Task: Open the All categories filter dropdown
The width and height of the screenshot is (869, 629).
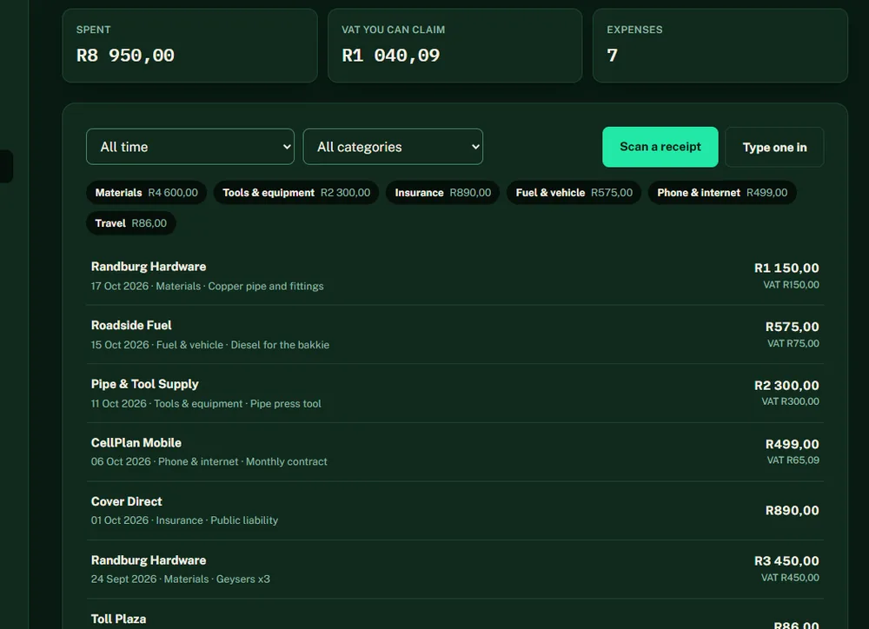Action: [393, 147]
